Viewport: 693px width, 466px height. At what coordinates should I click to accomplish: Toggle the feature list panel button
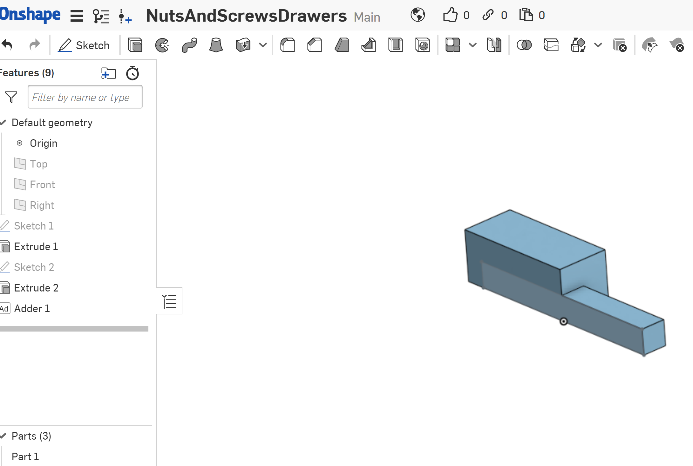(x=169, y=301)
